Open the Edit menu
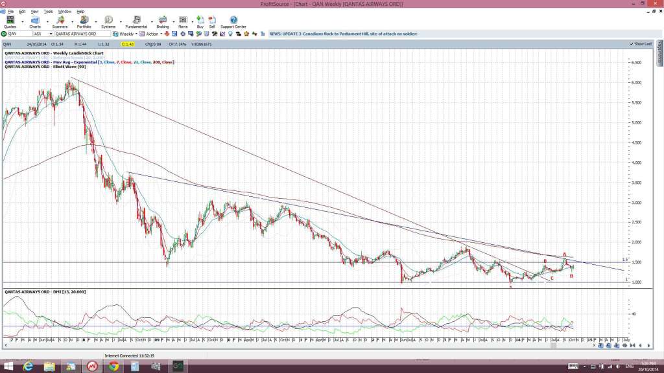 point(22,12)
